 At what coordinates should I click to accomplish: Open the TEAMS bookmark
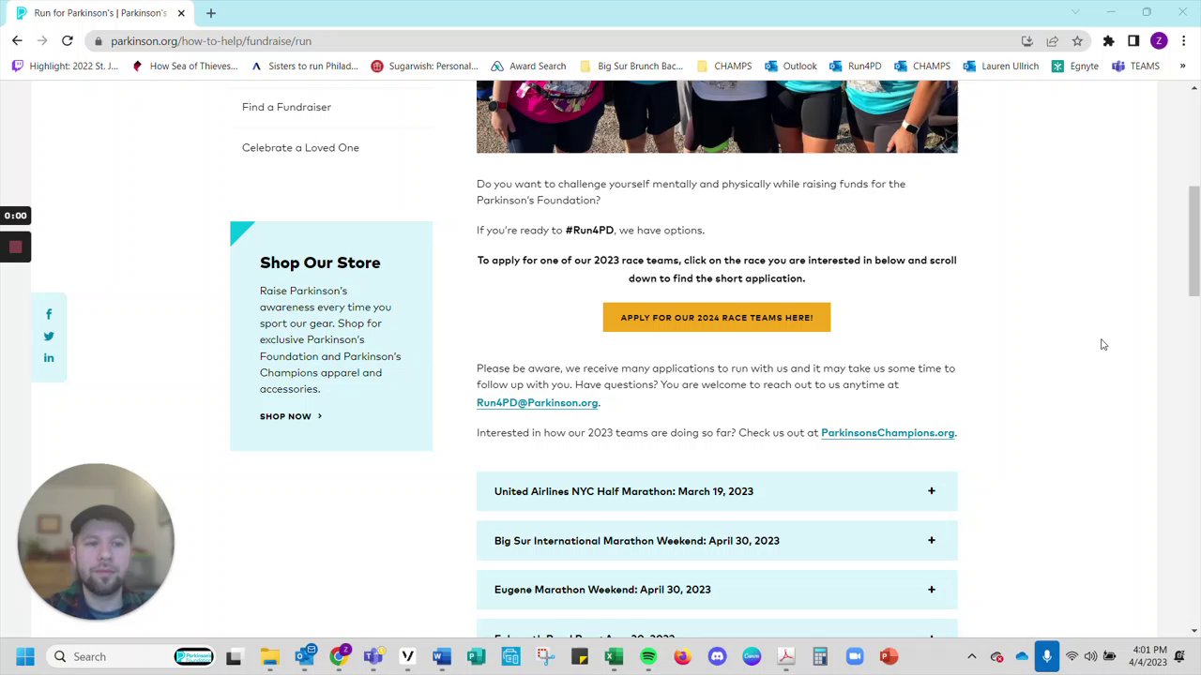pyautogui.click(x=1135, y=67)
